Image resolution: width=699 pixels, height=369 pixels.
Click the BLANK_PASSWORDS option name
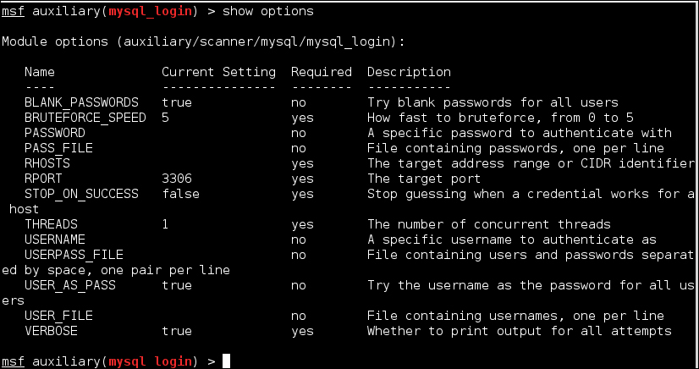pyautogui.click(x=81, y=102)
